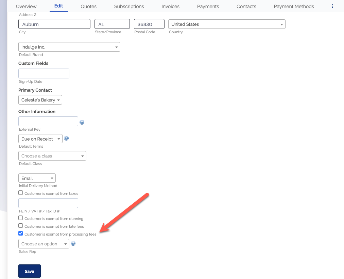Click help icon next to Sales Rep
This screenshot has height=279, width=344.
[73, 243]
